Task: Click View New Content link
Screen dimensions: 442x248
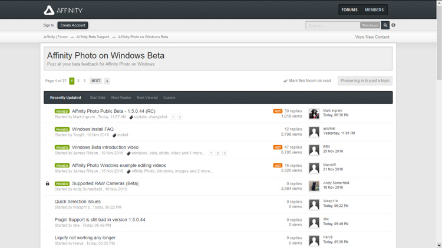Action: pos(372,37)
